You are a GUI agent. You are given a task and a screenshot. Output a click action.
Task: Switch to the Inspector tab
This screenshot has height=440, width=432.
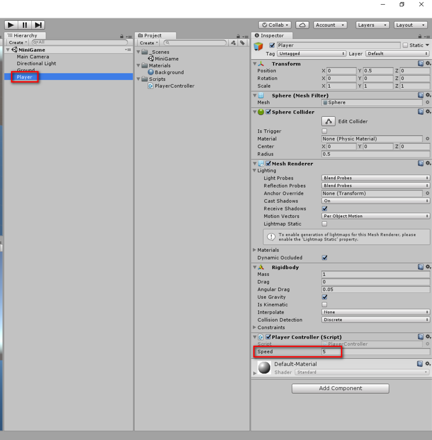(272, 35)
